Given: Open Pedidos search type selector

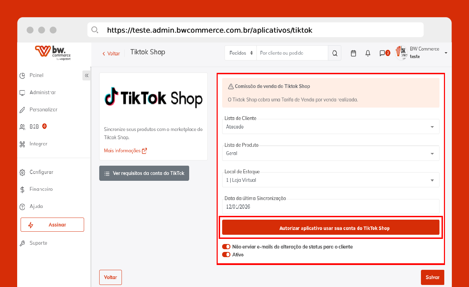Looking at the screenshot, I should 241,53.
